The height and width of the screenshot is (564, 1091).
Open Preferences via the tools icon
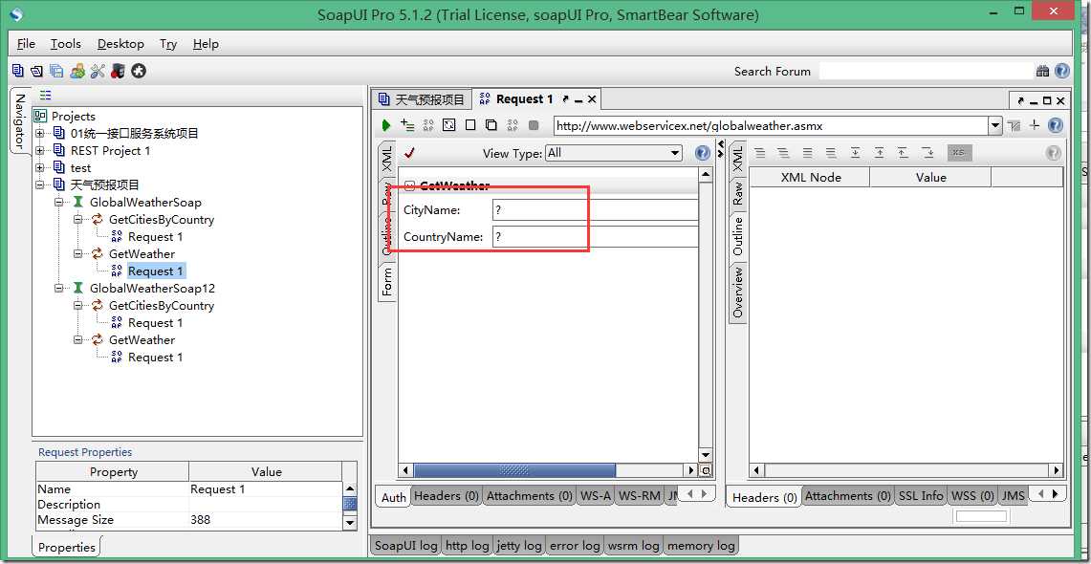click(98, 71)
